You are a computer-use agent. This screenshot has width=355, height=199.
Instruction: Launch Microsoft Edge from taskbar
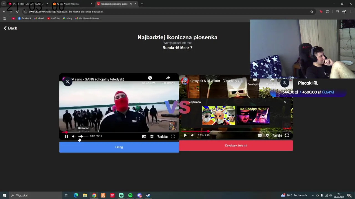tap(76, 195)
